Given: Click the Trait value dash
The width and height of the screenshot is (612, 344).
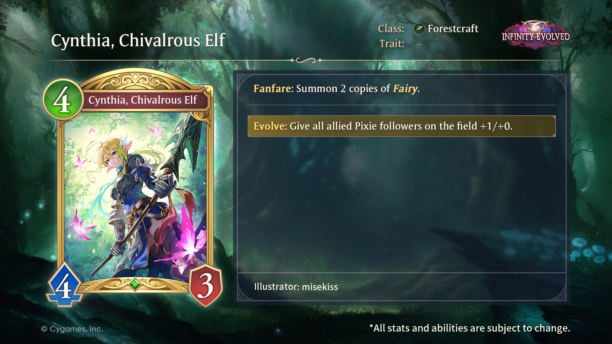Looking at the screenshot, I should 419,44.
